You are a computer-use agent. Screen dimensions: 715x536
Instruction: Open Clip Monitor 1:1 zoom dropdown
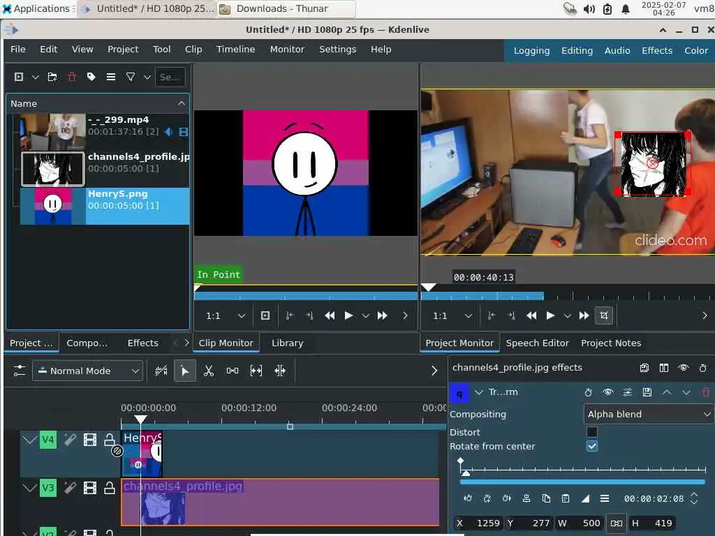tap(226, 315)
